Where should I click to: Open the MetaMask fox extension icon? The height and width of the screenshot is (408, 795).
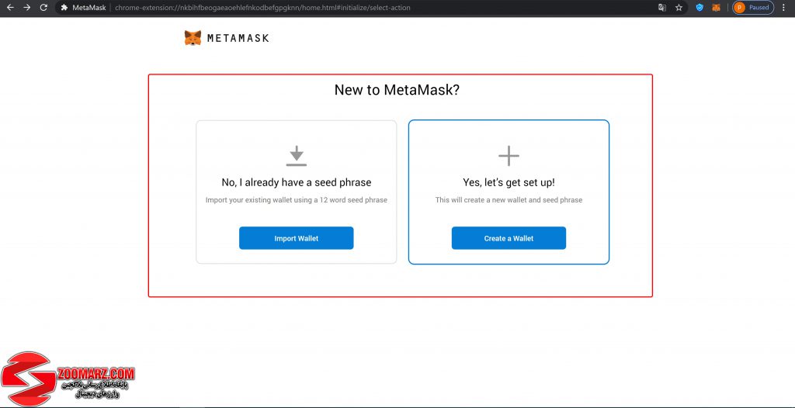tap(716, 8)
